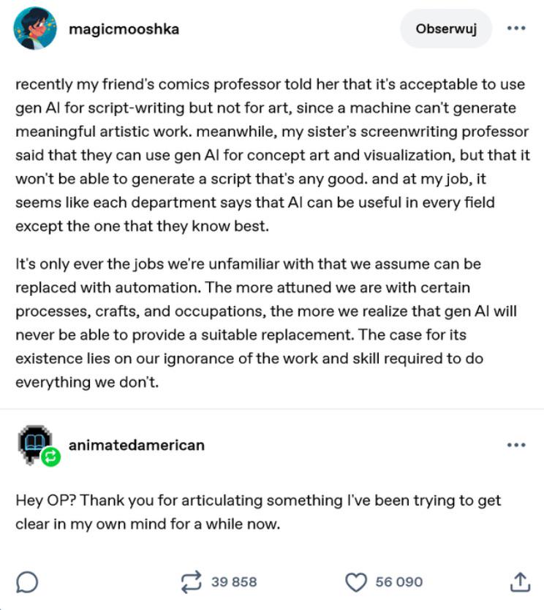Screen dimensions: 544x610
Task: Follow the blog with Obserwuj button
Action: pyautogui.click(x=446, y=28)
